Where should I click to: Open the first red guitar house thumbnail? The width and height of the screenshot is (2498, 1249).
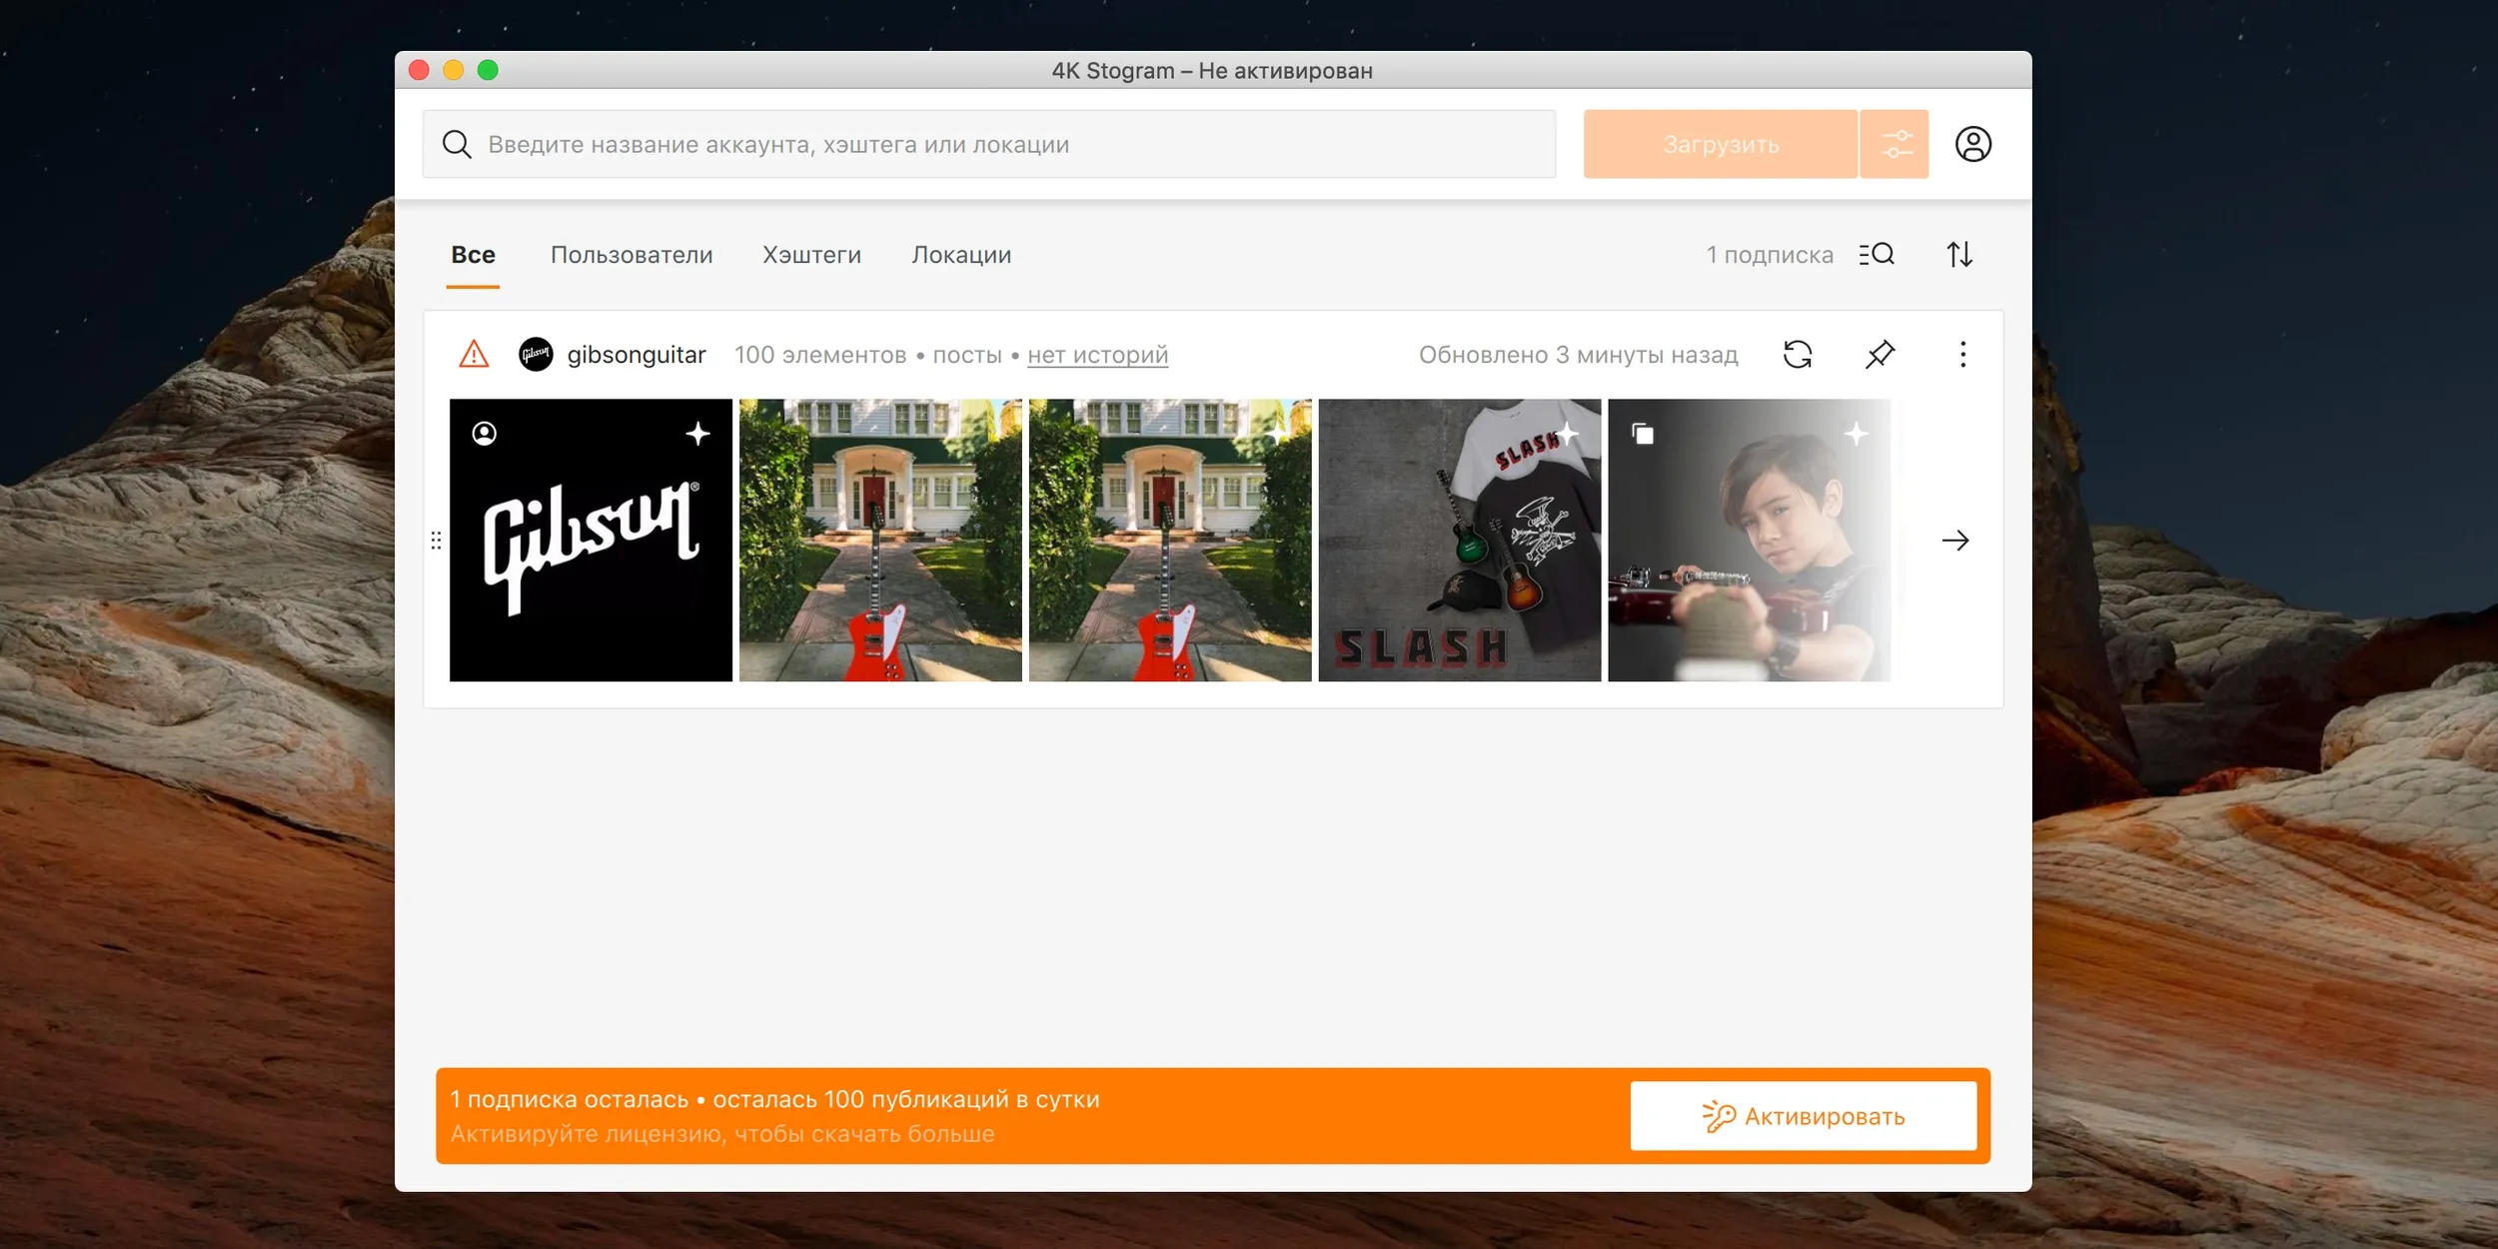(880, 541)
